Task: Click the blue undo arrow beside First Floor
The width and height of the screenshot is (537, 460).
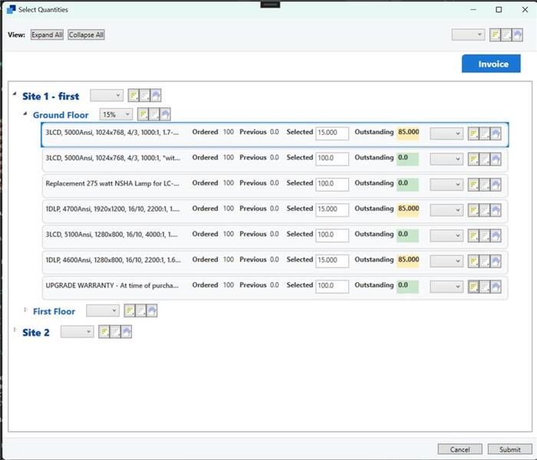Action: (x=152, y=310)
